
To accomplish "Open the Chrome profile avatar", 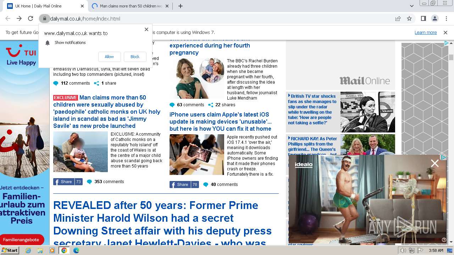I will [x=434, y=18].
